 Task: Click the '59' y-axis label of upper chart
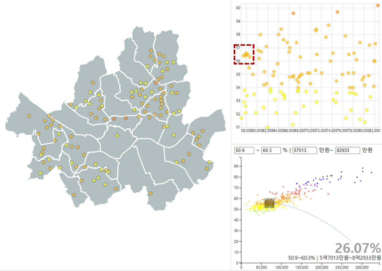click(238, 21)
